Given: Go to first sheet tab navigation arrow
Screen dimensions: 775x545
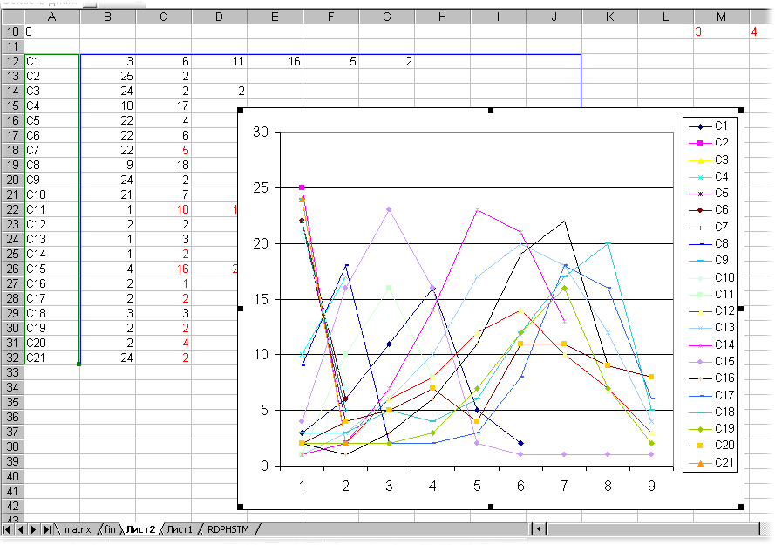Looking at the screenshot, I should 9,529.
